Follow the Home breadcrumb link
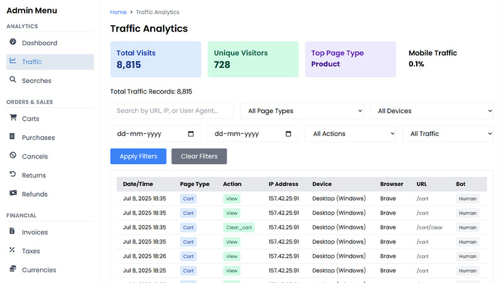This screenshot has width=503, height=283. [118, 12]
